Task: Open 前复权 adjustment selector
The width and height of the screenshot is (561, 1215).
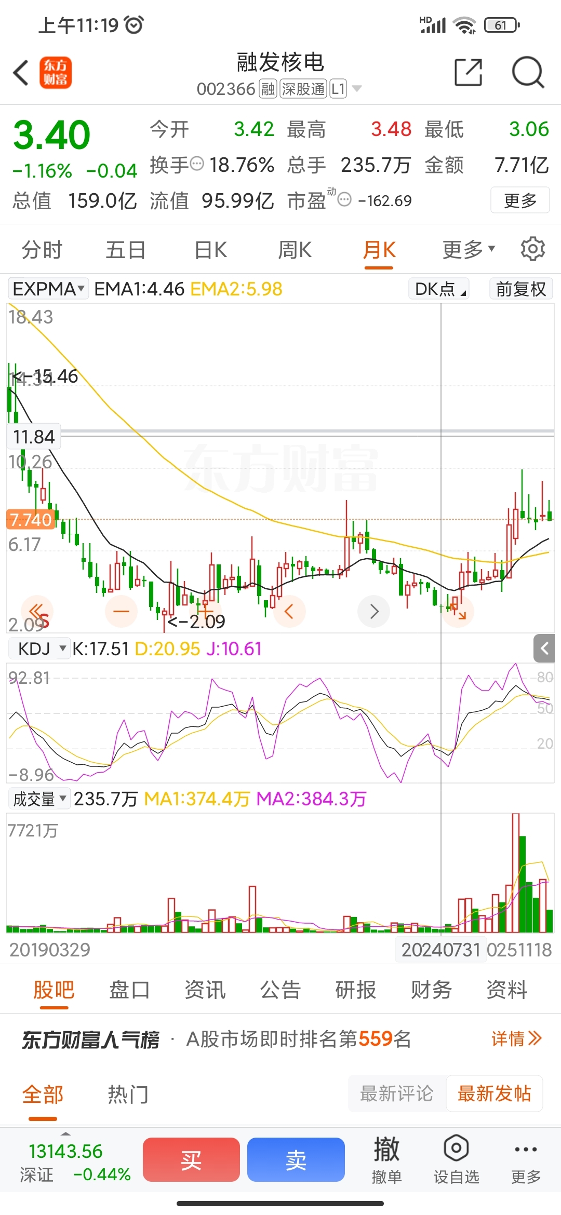Action: [521, 289]
